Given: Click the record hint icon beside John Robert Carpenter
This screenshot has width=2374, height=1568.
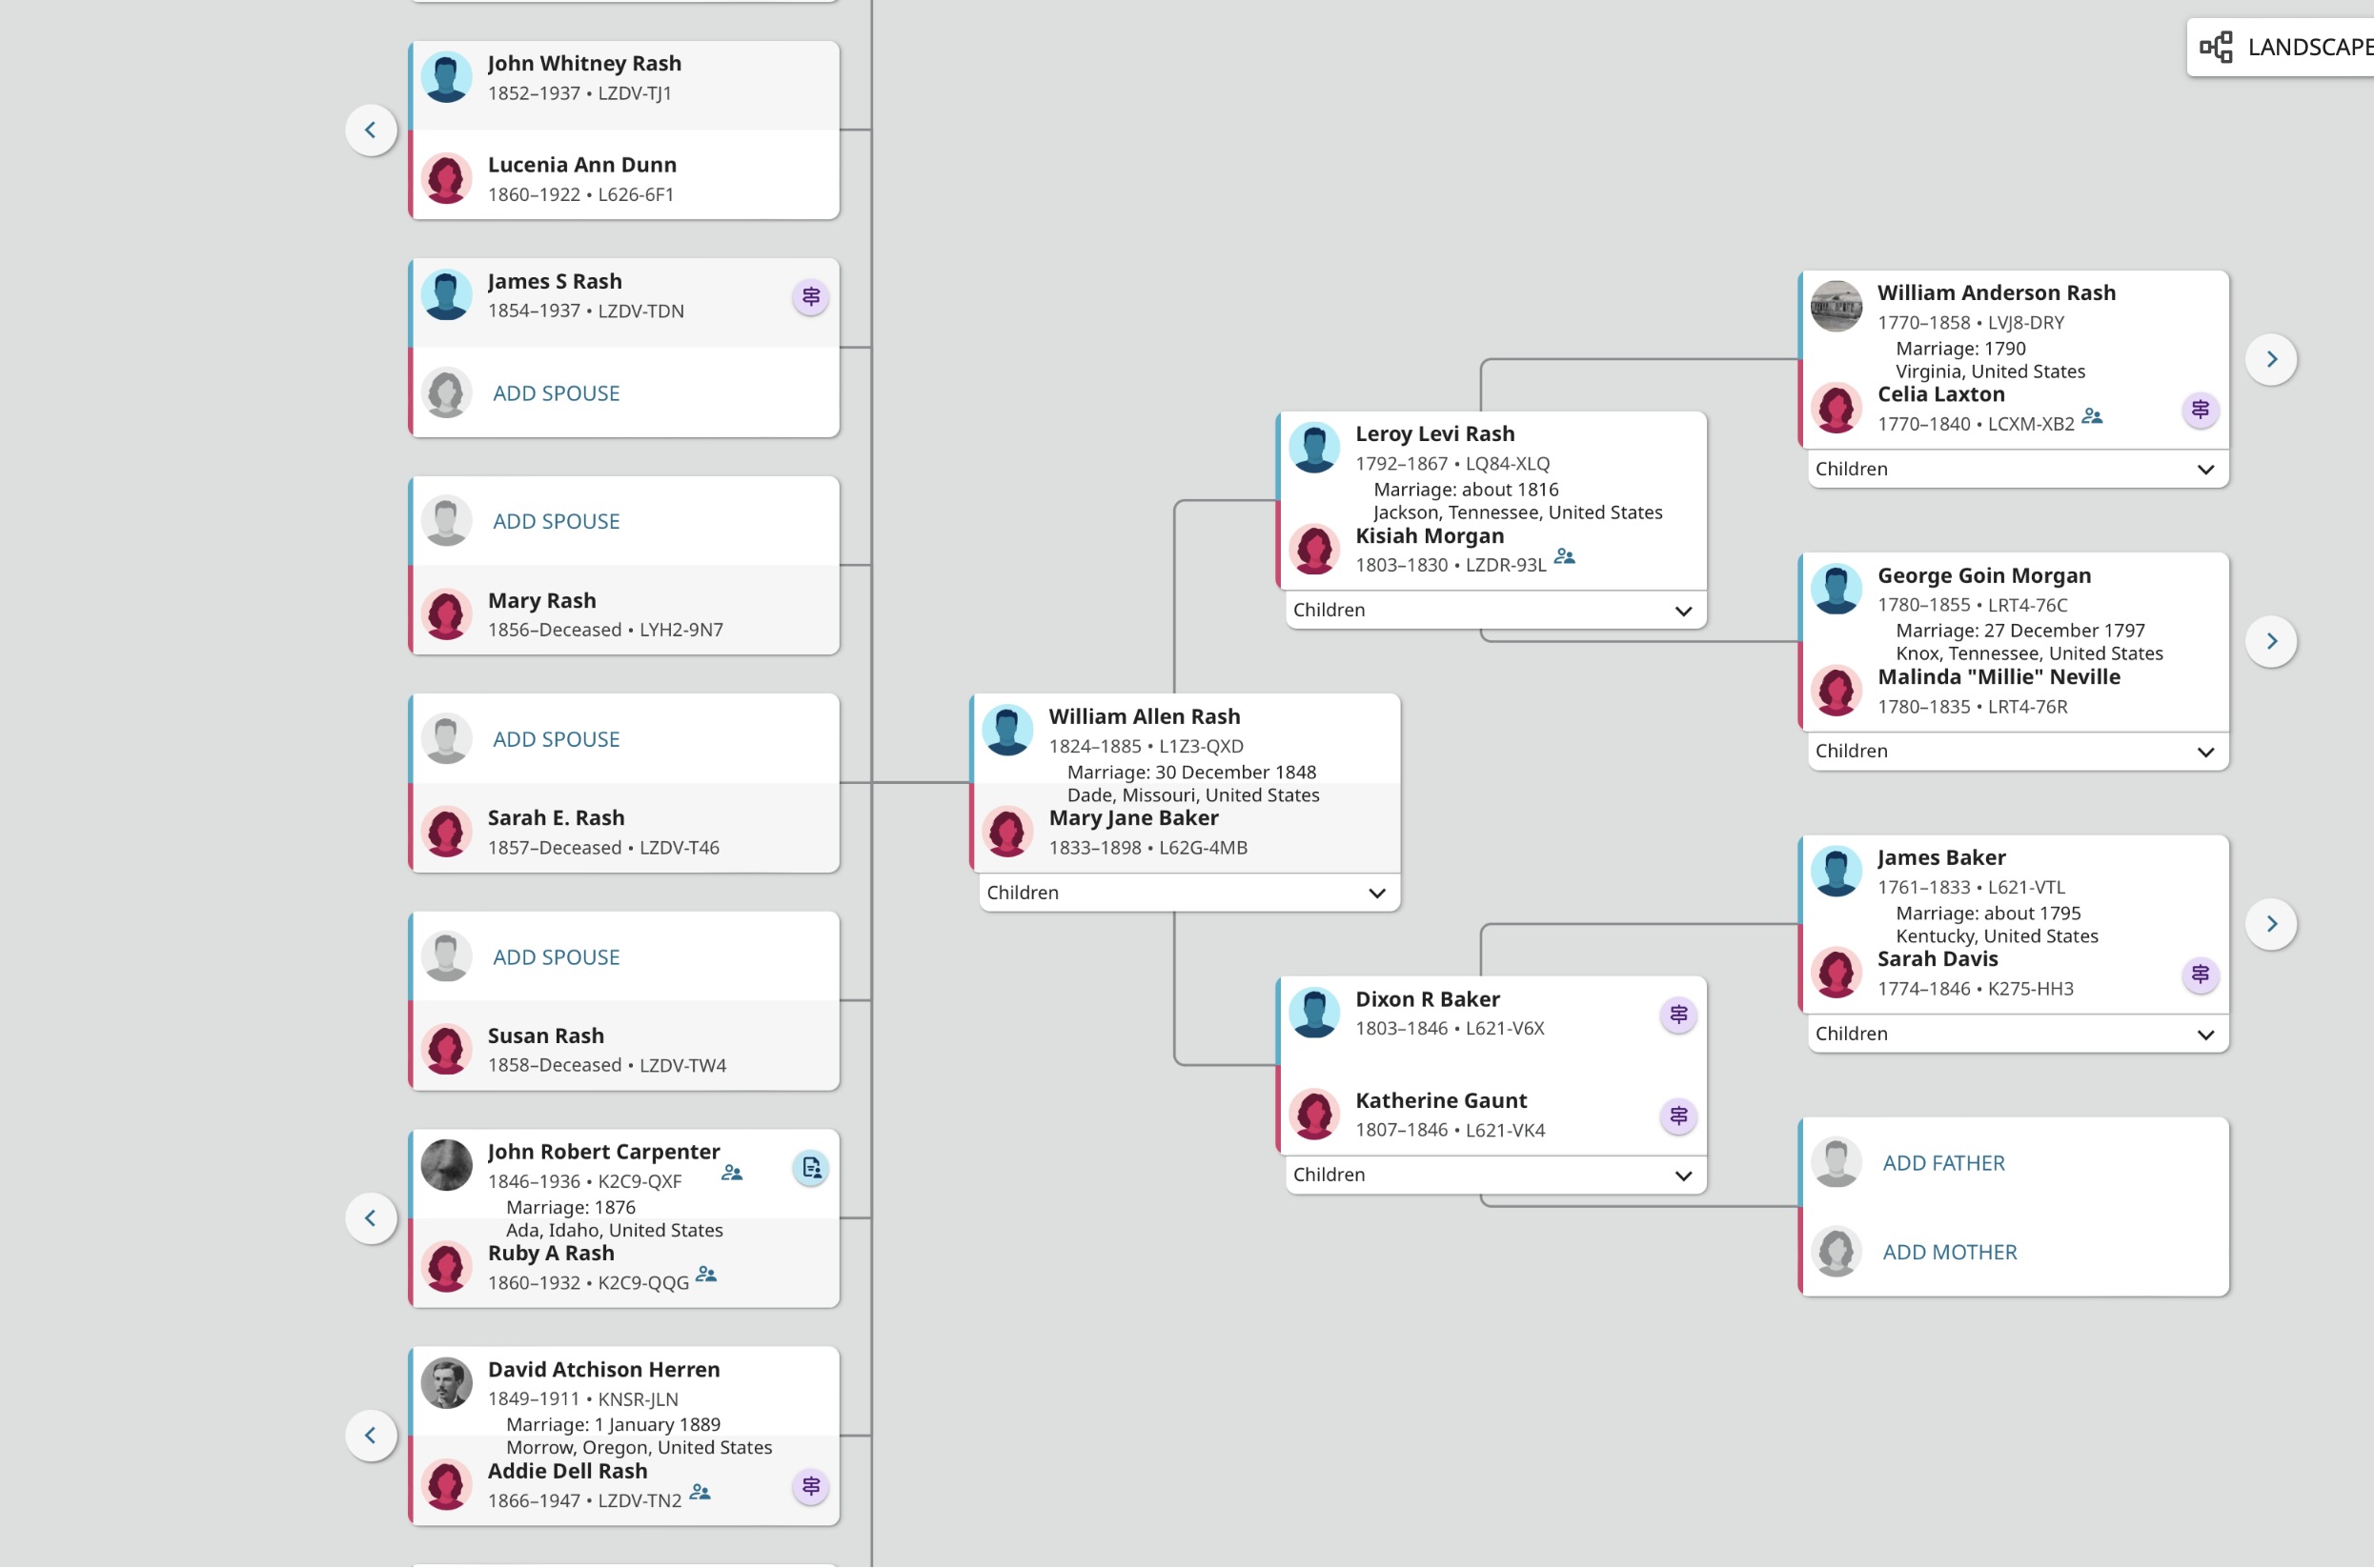Looking at the screenshot, I should point(810,1167).
